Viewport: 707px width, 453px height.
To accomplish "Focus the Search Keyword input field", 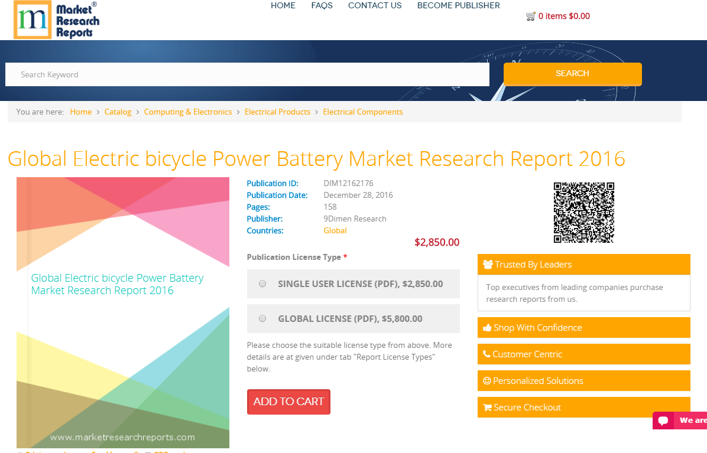I will pyautogui.click(x=247, y=74).
